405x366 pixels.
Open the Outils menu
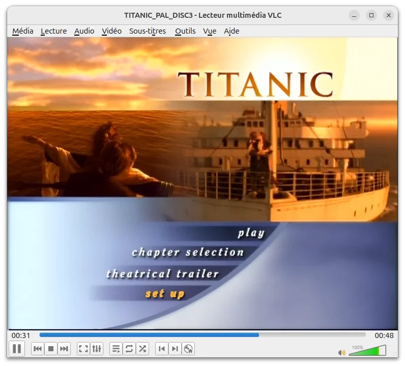click(185, 31)
